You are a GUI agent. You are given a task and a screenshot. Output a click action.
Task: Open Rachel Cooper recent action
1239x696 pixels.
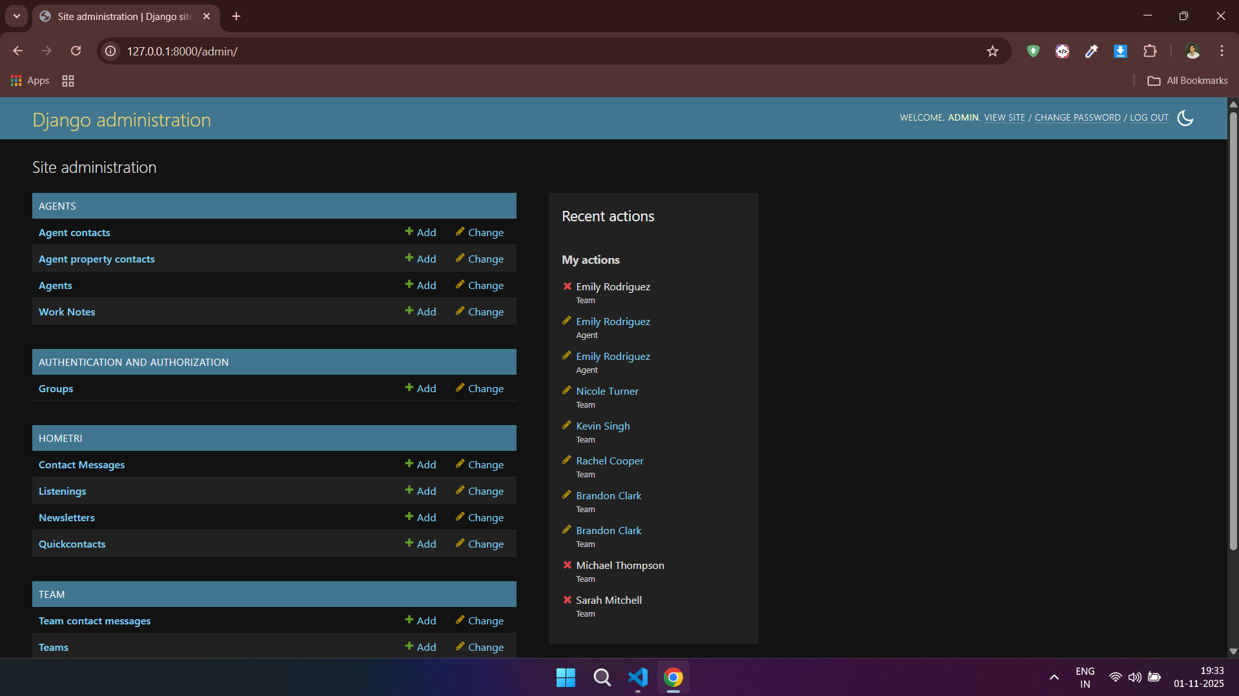pos(609,461)
